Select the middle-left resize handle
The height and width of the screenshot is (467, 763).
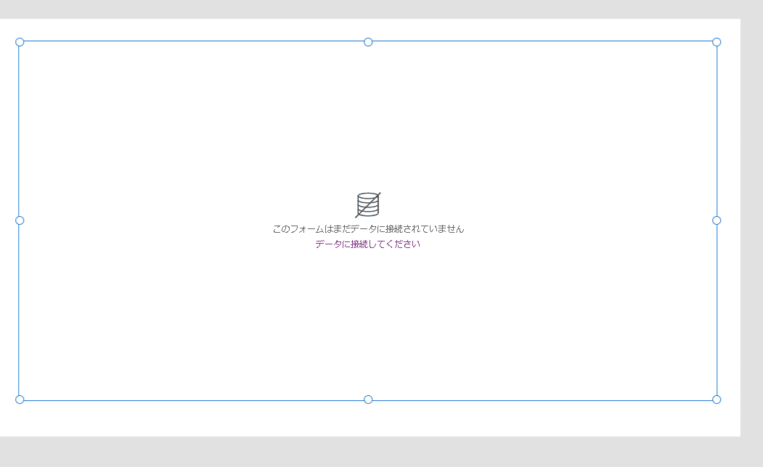click(x=18, y=220)
